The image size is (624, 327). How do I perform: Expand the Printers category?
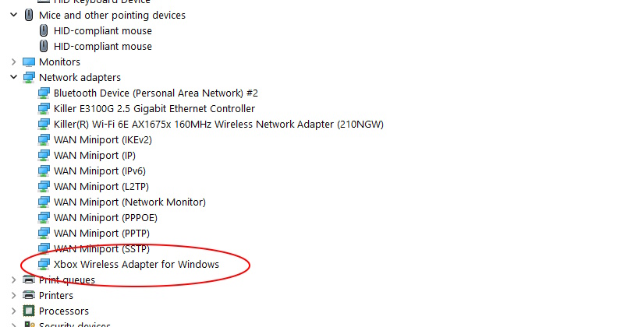tap(13, 295)
